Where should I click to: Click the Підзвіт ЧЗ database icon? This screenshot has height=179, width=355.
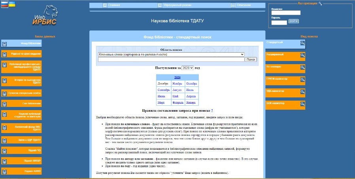[4, 151]
